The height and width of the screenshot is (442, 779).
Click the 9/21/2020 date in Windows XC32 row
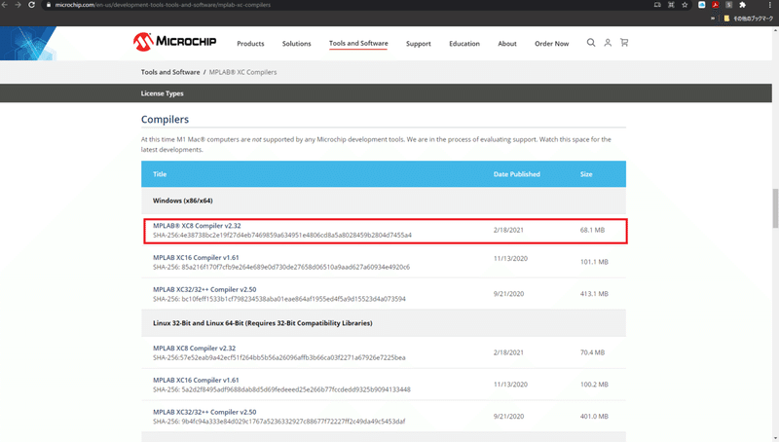coord(508,294)
